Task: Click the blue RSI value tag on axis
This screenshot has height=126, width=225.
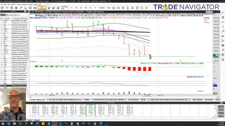Action: [215, 85]
